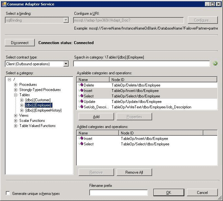Select Strongly-Typed Procedures category

point(40,90)
